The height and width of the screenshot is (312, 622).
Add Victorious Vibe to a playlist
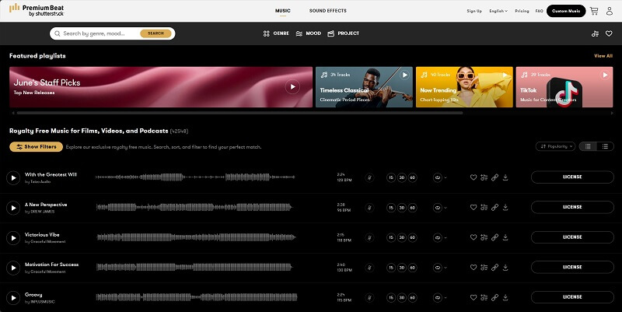pyautogui.click(x=484, y=237)
